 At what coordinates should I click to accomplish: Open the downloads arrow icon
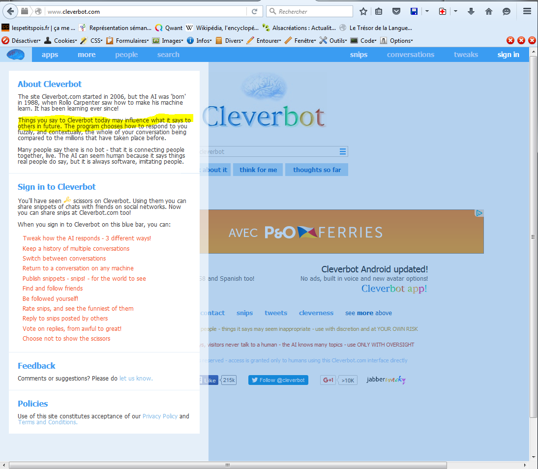(x=471, y=11)
